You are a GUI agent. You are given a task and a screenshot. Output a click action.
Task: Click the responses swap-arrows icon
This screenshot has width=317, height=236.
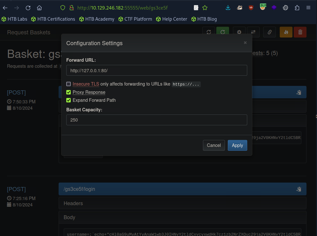coord(253,32)
